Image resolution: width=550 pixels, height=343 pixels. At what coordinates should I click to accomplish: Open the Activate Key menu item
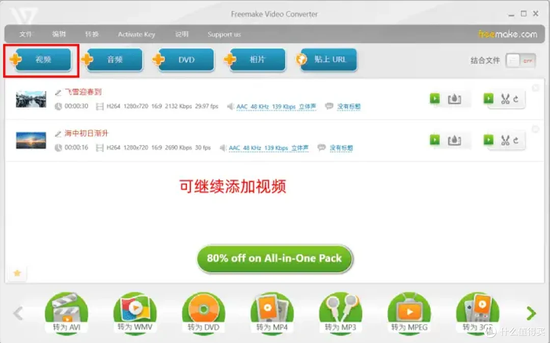(136, 34)
